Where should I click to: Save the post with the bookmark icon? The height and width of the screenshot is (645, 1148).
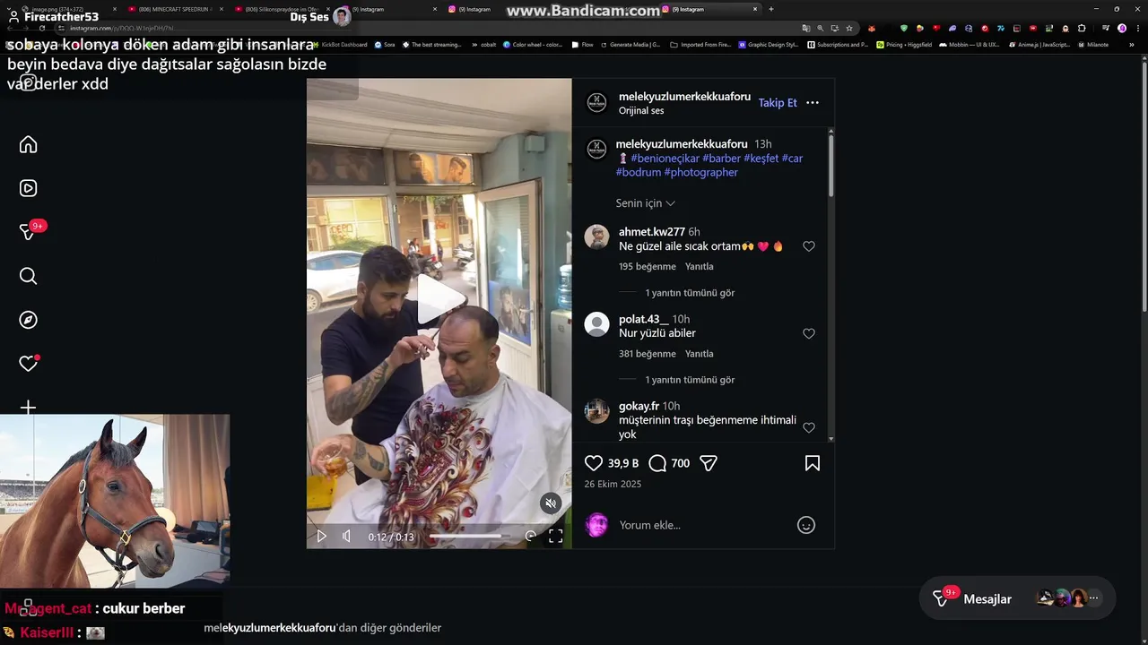pos(812,463)
